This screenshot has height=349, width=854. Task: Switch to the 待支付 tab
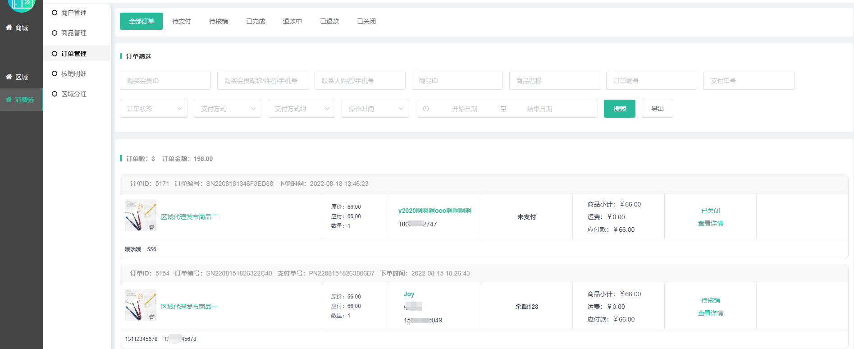point(181,21)
